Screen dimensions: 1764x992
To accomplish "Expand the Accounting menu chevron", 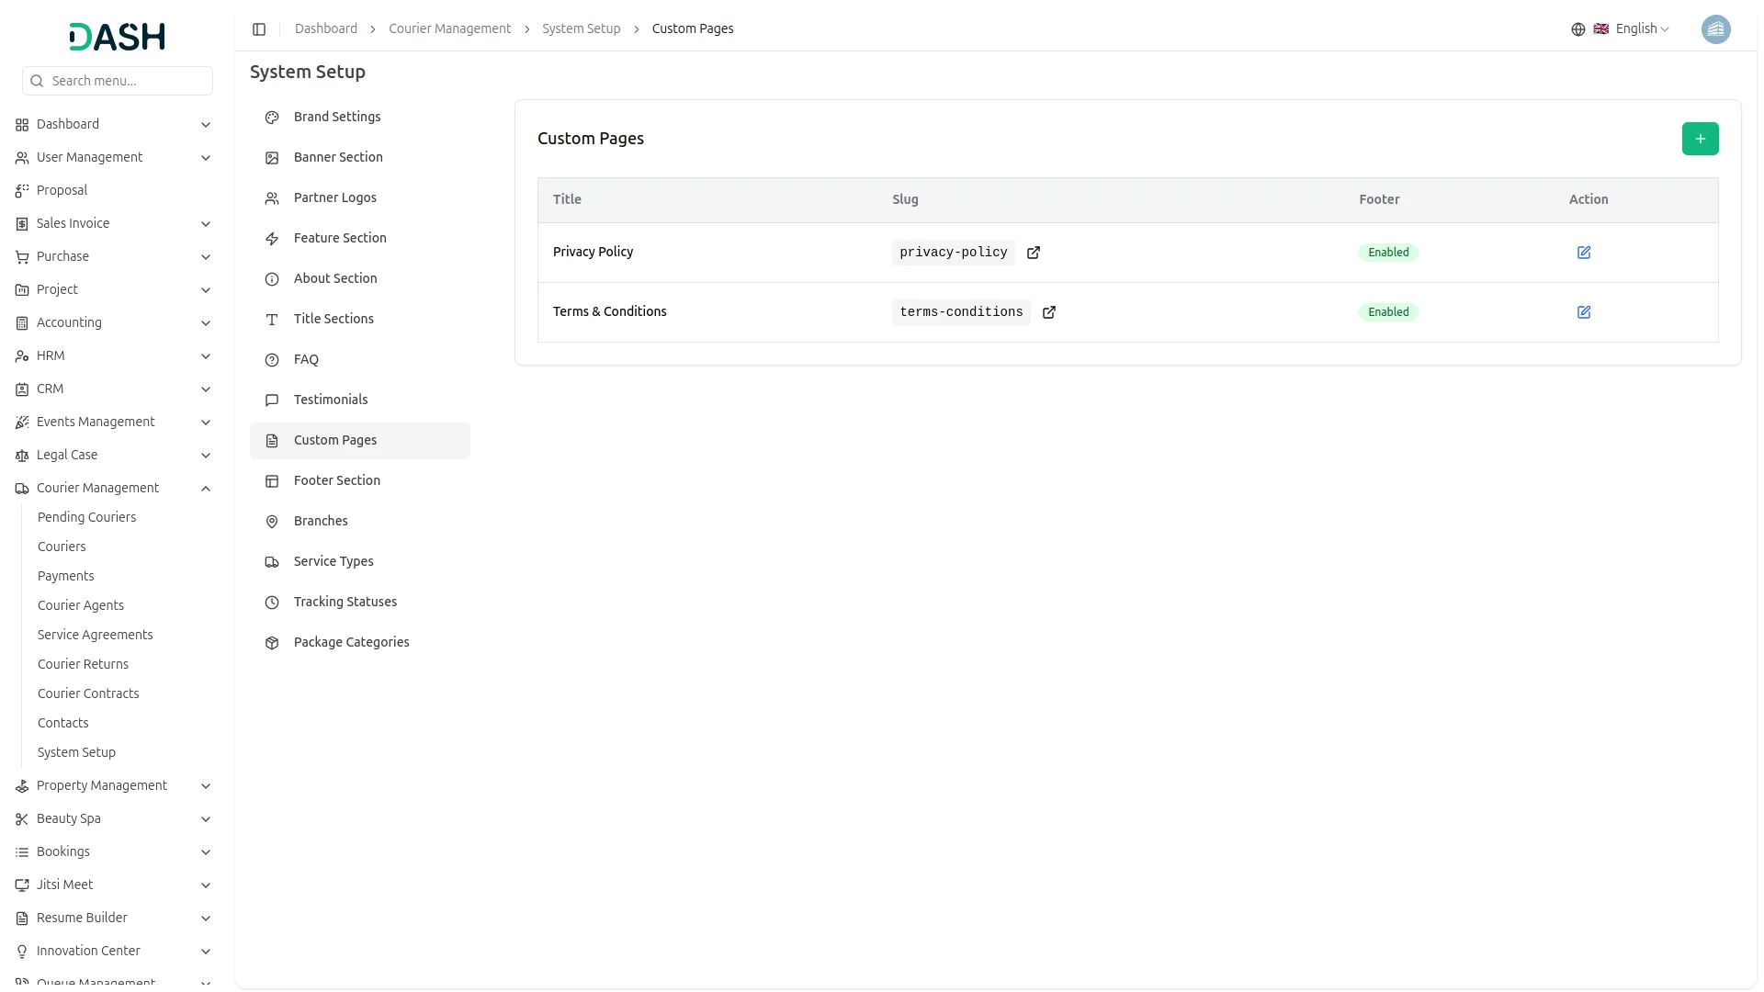I will (206, 323).
